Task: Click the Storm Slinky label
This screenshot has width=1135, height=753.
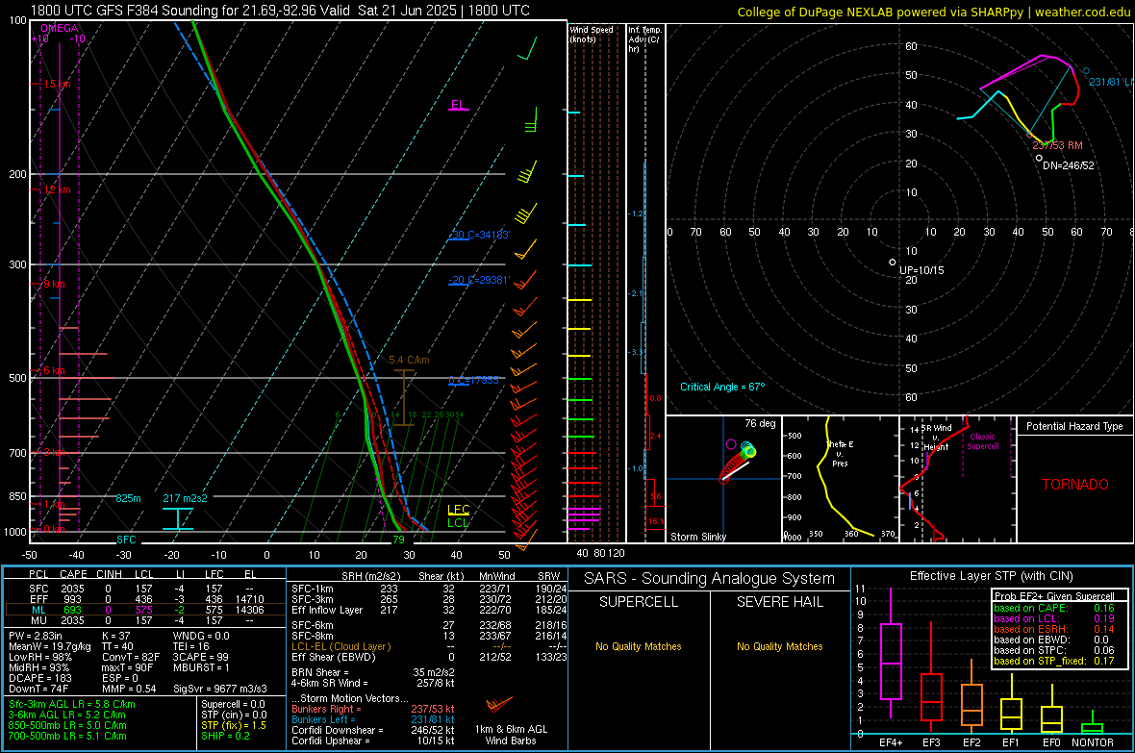Action: click(697, 537)
